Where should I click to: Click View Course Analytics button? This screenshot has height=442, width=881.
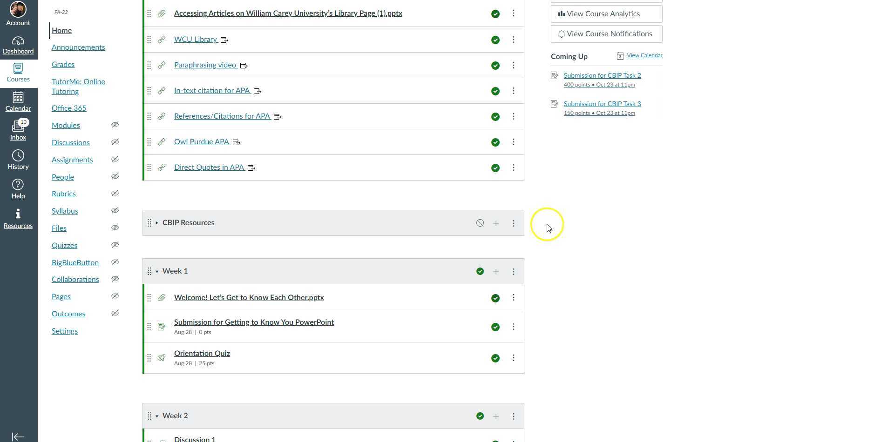(606, 14)
